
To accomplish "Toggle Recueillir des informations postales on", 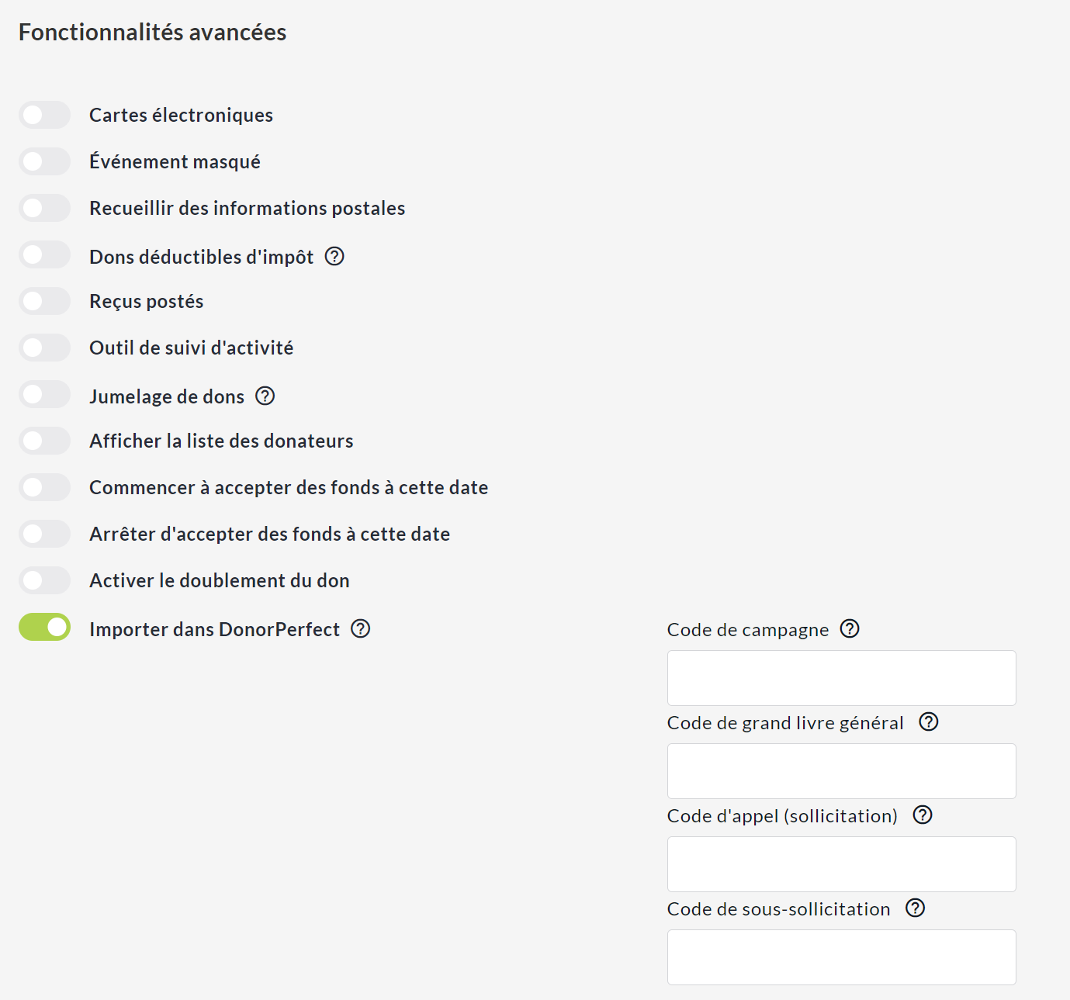I will click(x=45, y=208).
